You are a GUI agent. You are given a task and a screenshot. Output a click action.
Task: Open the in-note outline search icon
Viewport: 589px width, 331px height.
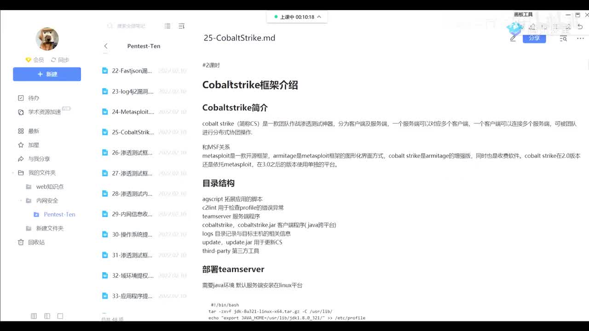point(563,38)
